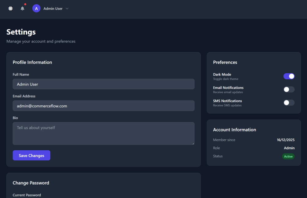
Task: Click the red notification badge dot
Action: 25,4
